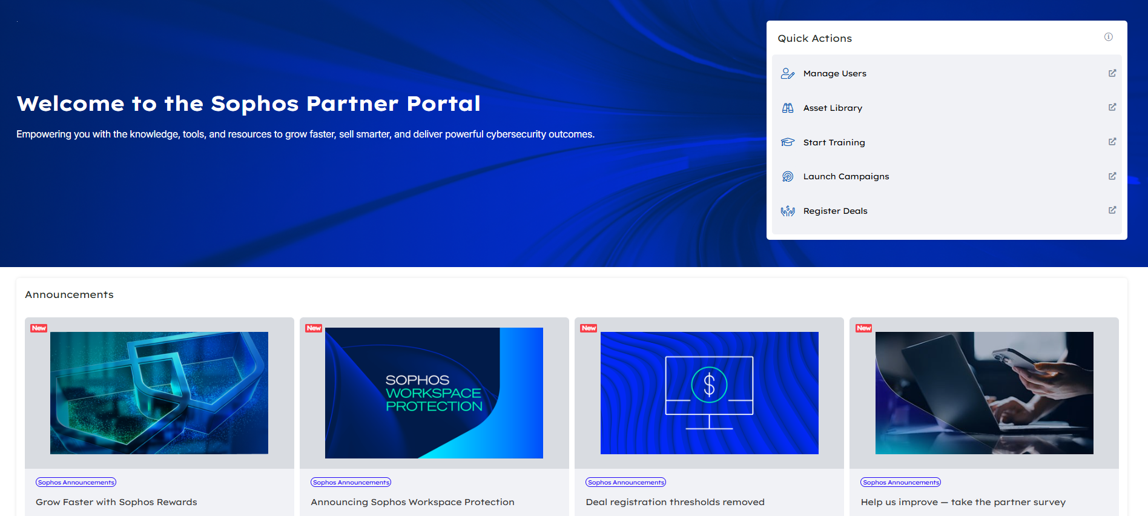This screenshot has height=516, width=1148.
Task: Click the Start Training graduation cap icon
Action: (787, 142)
